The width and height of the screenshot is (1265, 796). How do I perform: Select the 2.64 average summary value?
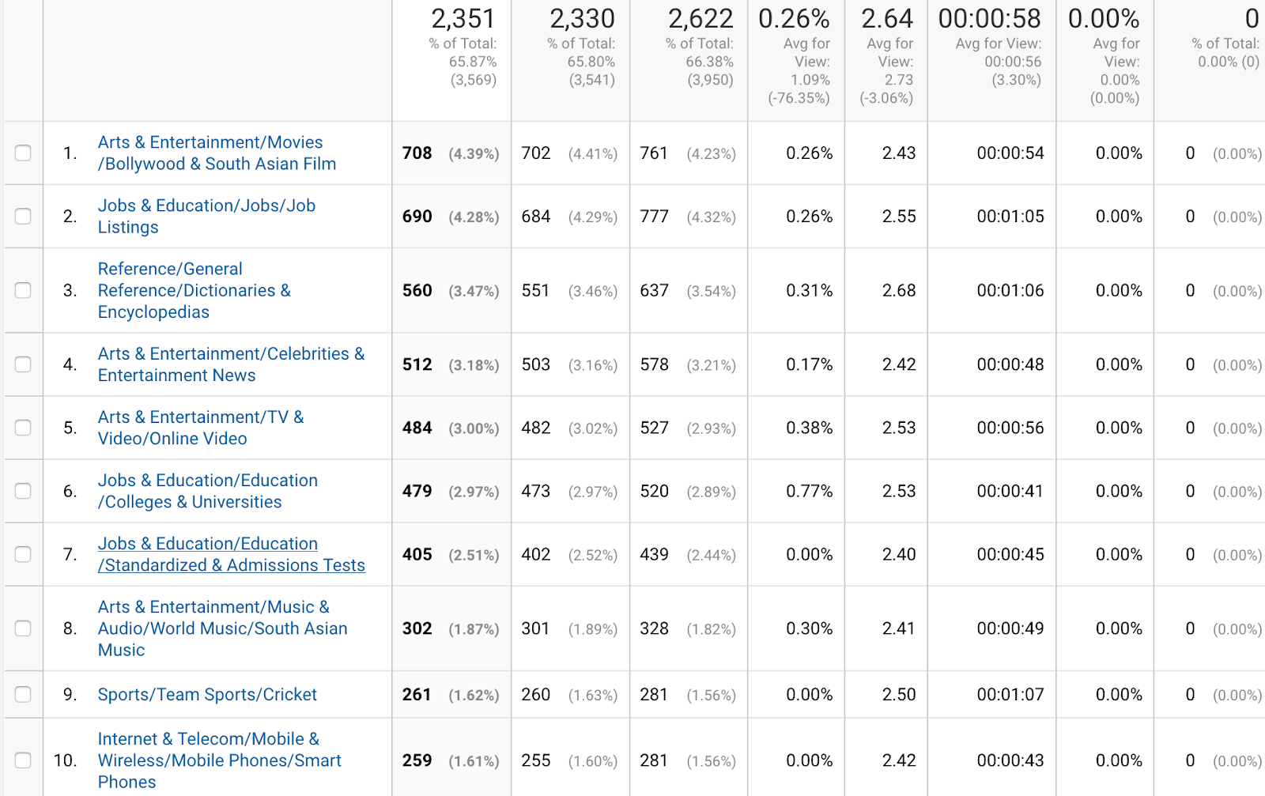click(887, 18)
